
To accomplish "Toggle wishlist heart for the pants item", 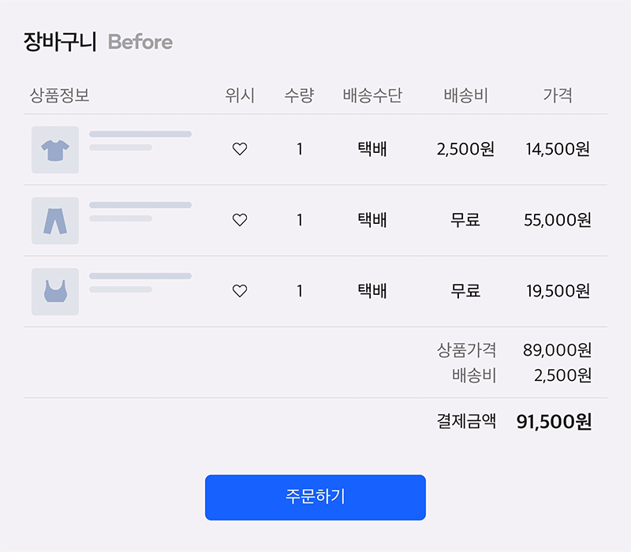I will (x=240, y=220).
